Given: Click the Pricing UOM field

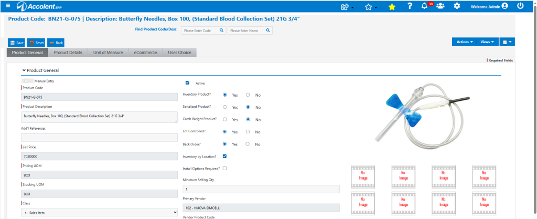Looking at the screenshot, I should (99, 175).
